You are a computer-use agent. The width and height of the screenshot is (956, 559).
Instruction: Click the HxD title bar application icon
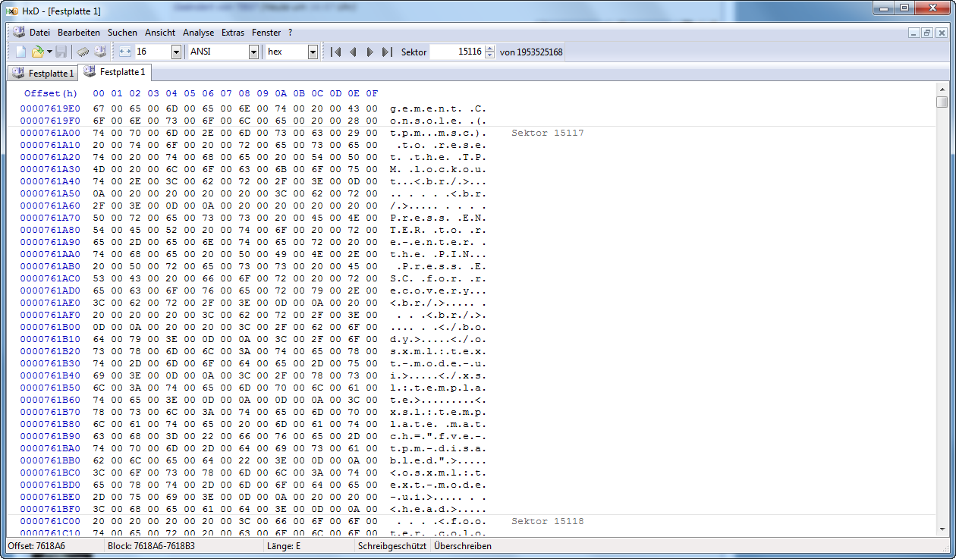click(x=11, y=11)
